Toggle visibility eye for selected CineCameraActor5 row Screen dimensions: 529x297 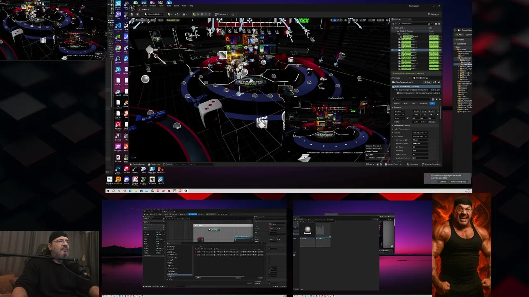click(392, 50)
